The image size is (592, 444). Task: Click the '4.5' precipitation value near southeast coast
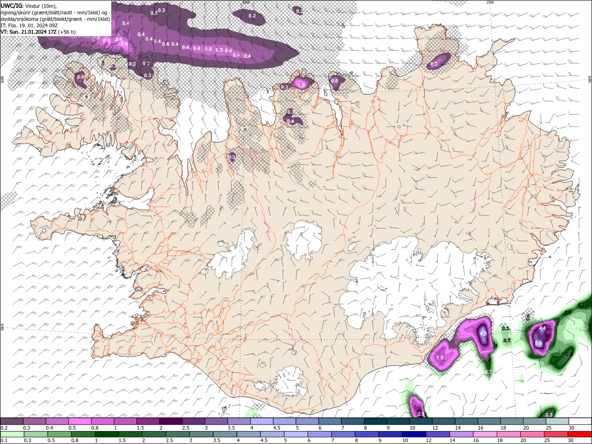[484, 333]
